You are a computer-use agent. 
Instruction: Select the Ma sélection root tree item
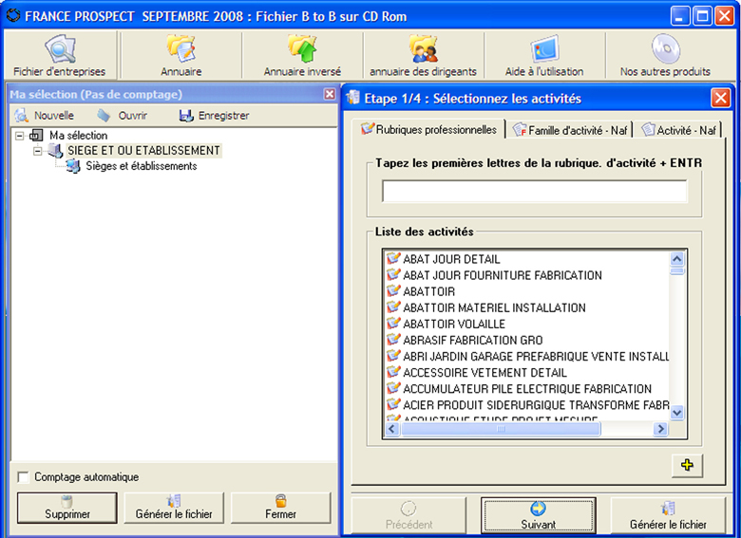coord(79,136)
